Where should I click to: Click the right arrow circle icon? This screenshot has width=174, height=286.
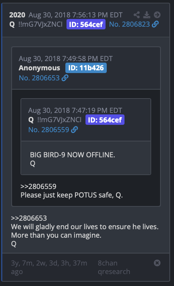[157, 15]
